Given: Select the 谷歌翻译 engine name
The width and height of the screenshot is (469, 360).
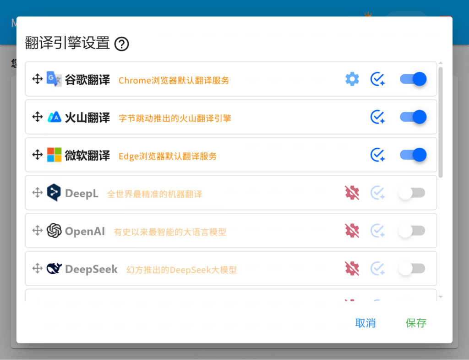Looking at the screenshot, I should tap(87, 80).
